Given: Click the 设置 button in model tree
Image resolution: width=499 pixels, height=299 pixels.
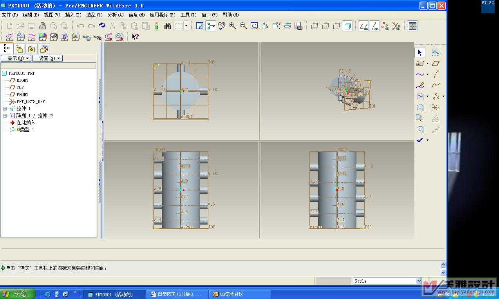Looking at the screenshot, I should coord(47,58).
